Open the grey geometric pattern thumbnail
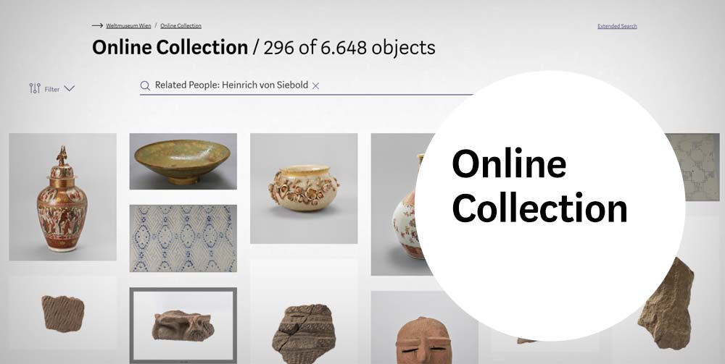 click(x=695, y=167)
